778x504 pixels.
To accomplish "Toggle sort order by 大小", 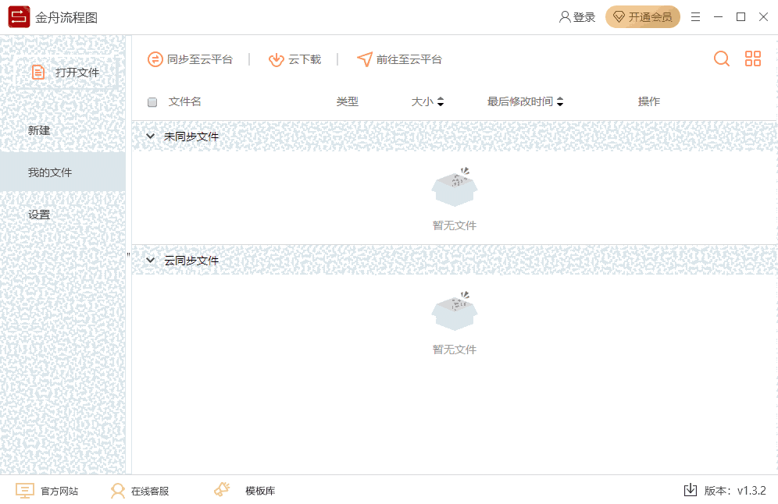I will [x=441, y=101].
